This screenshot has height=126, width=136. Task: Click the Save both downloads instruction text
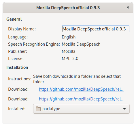pyautogui.click(x=77, y=79)
